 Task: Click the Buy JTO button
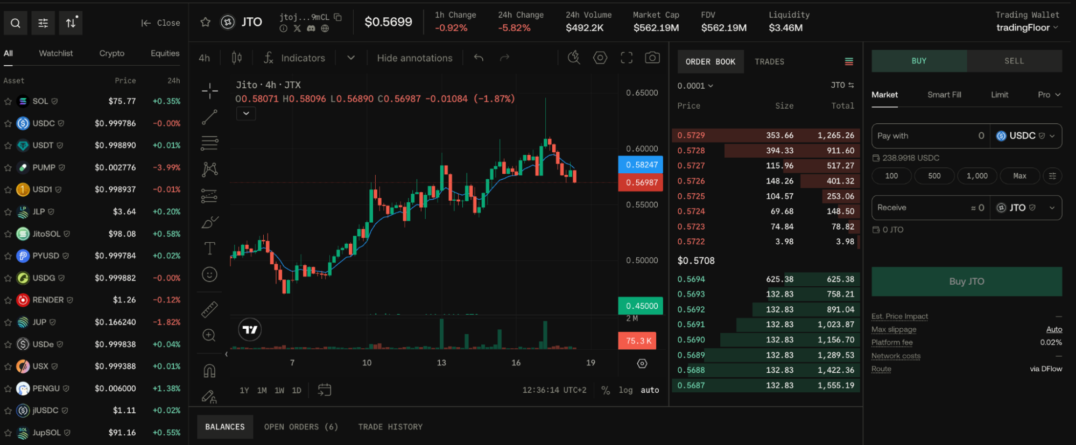click(967, 281)
